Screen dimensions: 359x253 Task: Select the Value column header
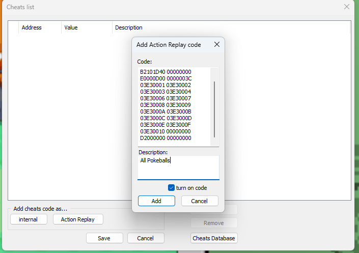point(71,27)
